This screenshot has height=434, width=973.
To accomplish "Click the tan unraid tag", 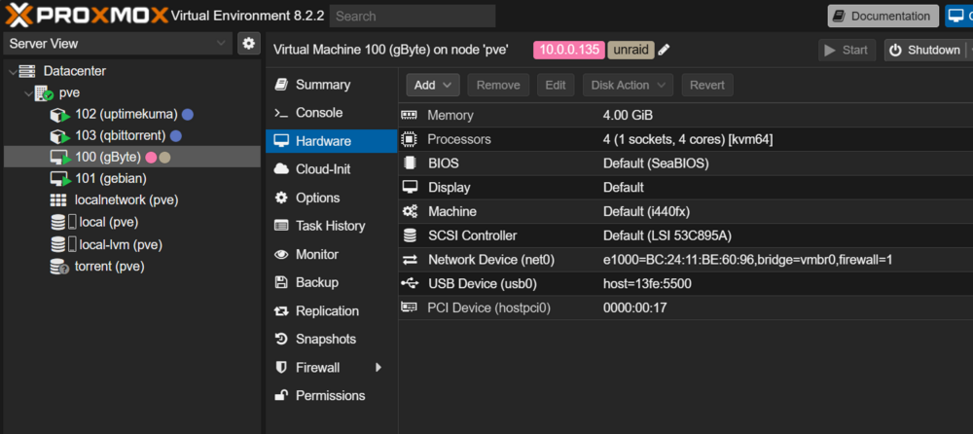I will click(x=631, y=51).
